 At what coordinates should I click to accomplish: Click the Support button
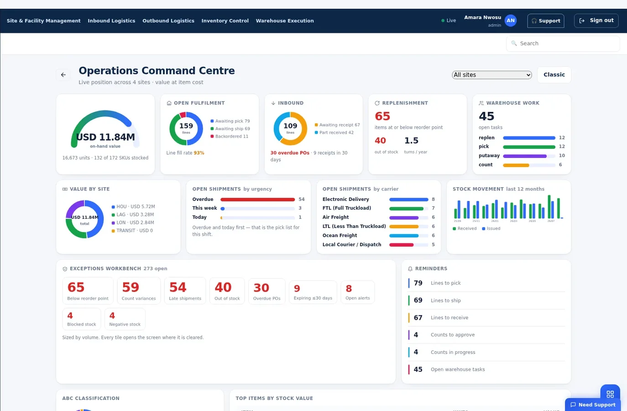[546, 21]
